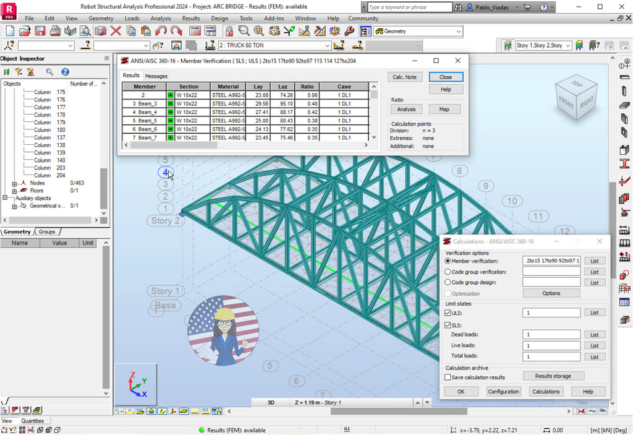Click the filter funnel icon in Object Inspector
Image resolution: width=633 pixels, height=435 pixels.
pos(18,72)
